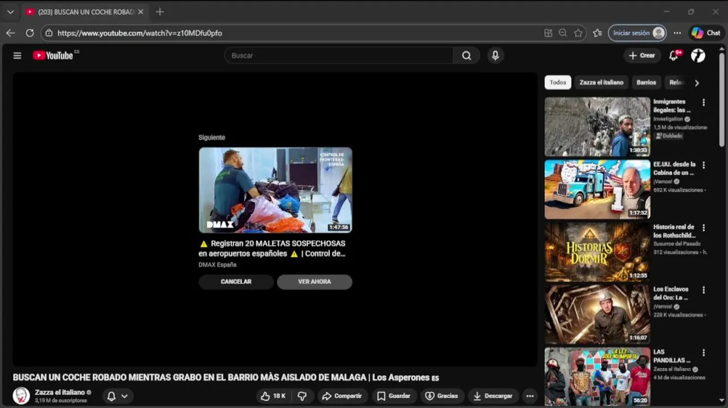This screenshot has height=408, width=728.
Task: Click the zoom magnifier icon in the address bar
Action: click(563, 33)
